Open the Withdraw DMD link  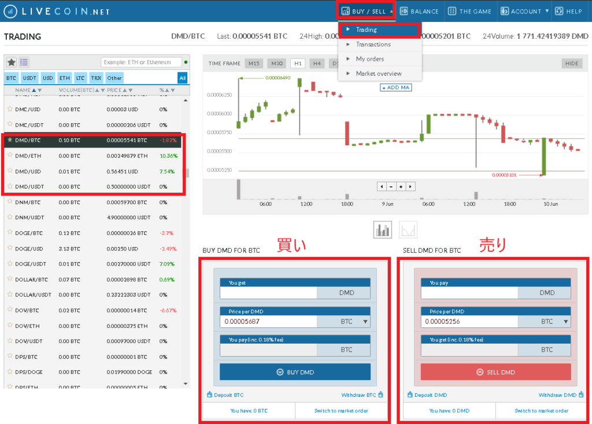point(561,395)
